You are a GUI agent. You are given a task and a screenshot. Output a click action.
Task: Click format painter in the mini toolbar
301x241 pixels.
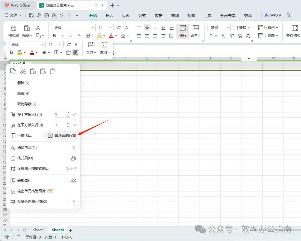tap(68, 52)
